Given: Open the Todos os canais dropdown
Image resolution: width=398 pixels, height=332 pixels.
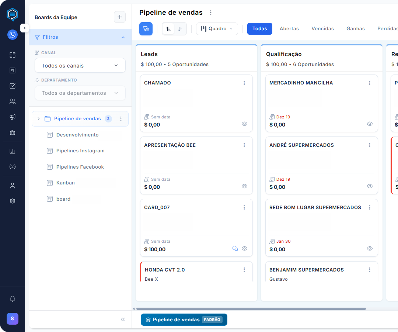Looking at the screenshot, I should tap(80, 66).
